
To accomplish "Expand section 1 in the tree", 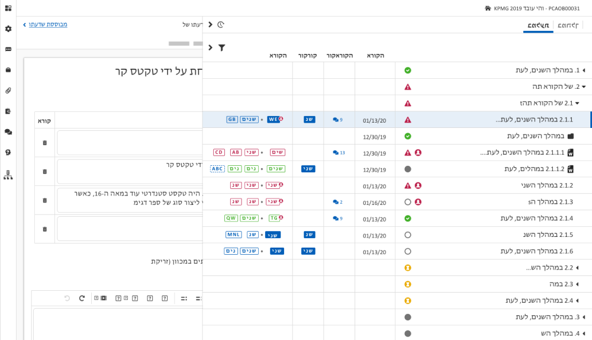I will pos(584,70).
